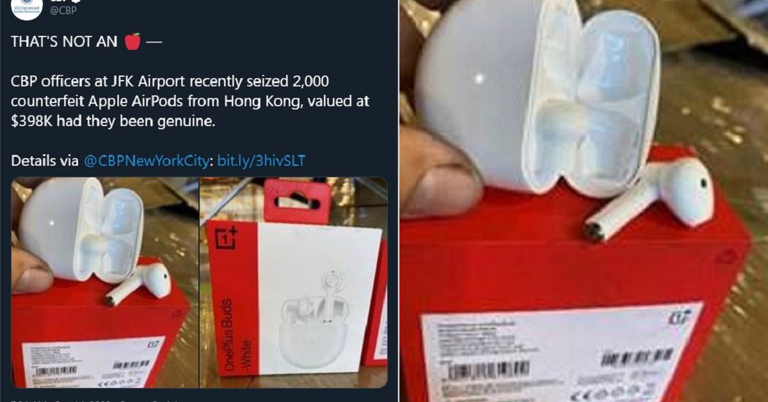This screenshot has width=768, height=402.
Task: Click the enlarged earbuds photo on right
Action: [584, 201]
